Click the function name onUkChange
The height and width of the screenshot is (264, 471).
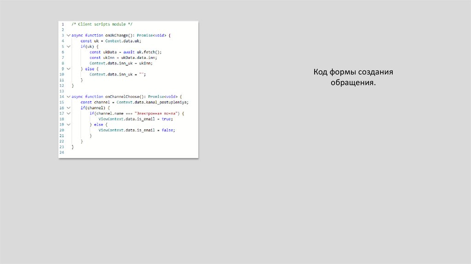pos(116,35)
